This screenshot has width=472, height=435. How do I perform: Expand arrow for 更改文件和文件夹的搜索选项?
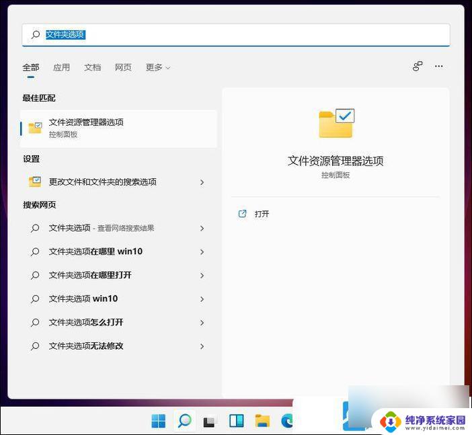click(x=202, y=182)
